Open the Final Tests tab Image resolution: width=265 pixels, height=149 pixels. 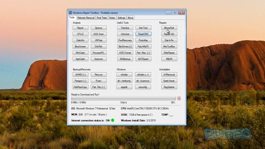(x=102, y=18)
